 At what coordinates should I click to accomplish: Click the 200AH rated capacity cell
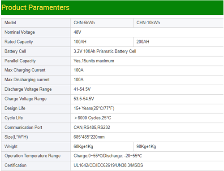178,42
